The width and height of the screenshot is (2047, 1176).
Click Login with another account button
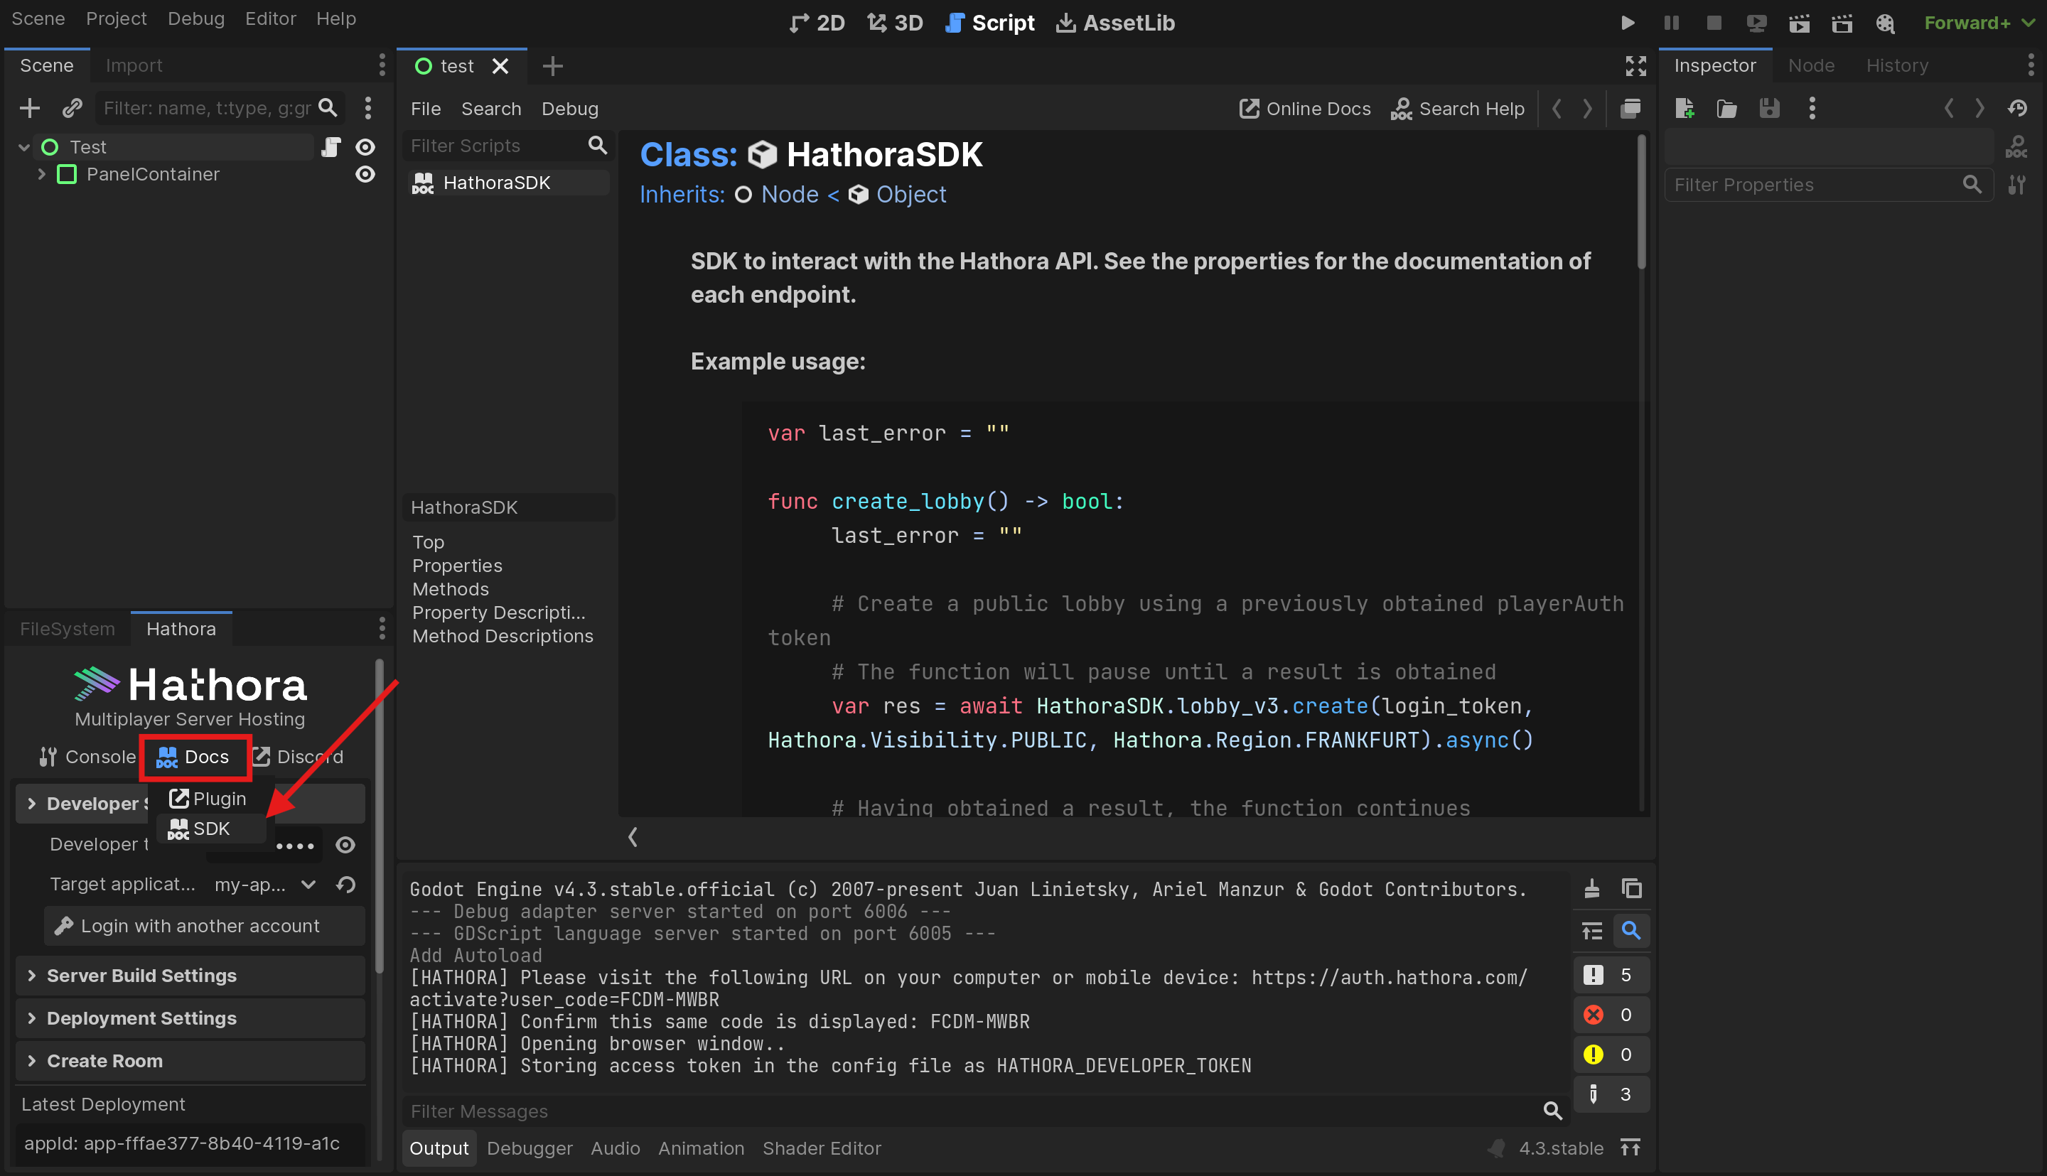(200, 927)
